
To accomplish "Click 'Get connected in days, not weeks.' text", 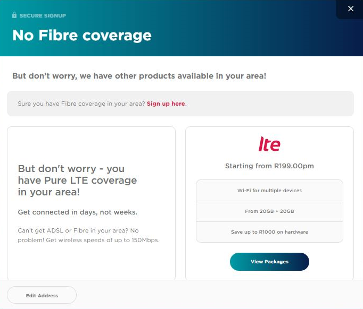I will tap(78, 212).
